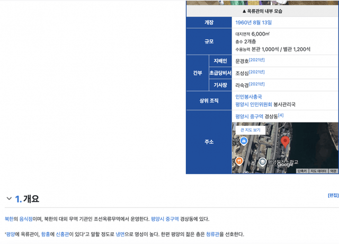Click the gray school marker on map
339x244 pixels.
[262, 161]
